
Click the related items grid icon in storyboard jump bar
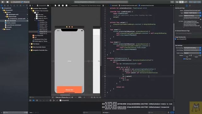[30, 6]
